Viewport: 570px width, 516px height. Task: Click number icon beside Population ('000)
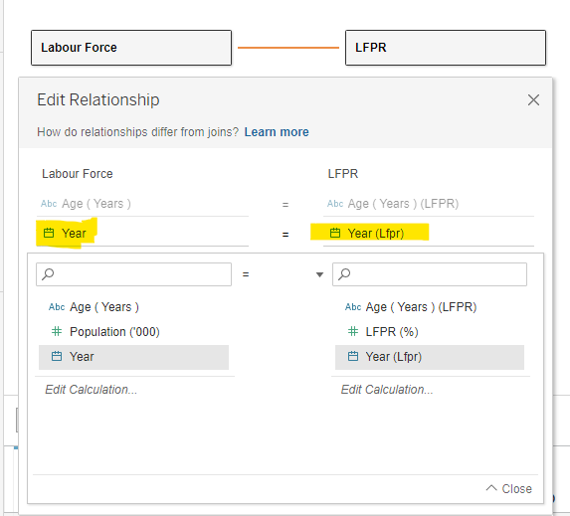pyautogui.click(x=57, y=331)
